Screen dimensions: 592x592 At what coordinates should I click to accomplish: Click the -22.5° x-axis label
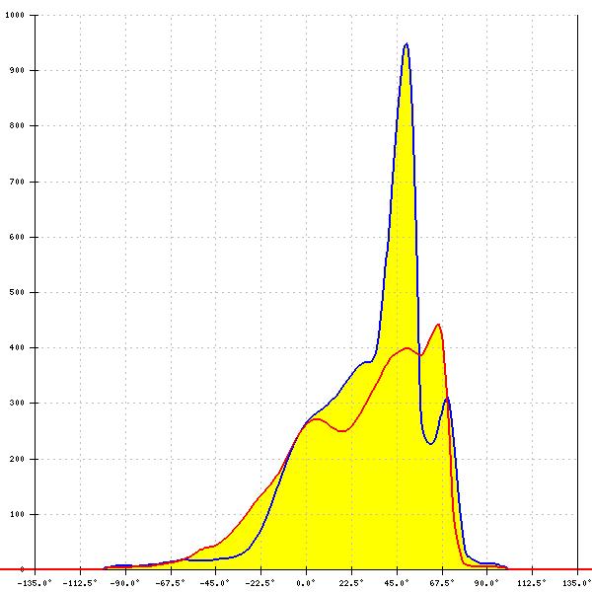pyautogui.click(x=260, y=583)
